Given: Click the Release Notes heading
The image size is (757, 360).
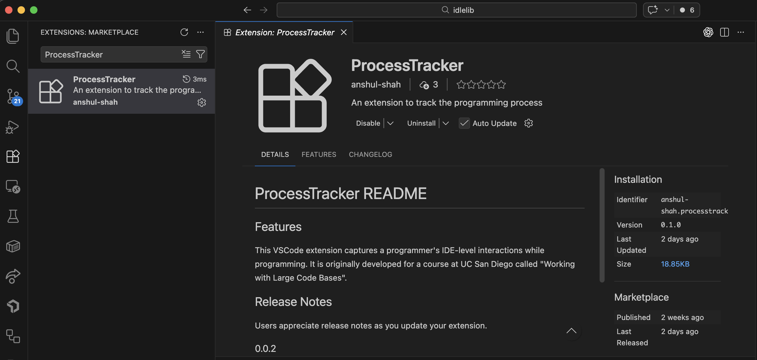Looking at the screenshot, I should point(293,302).
